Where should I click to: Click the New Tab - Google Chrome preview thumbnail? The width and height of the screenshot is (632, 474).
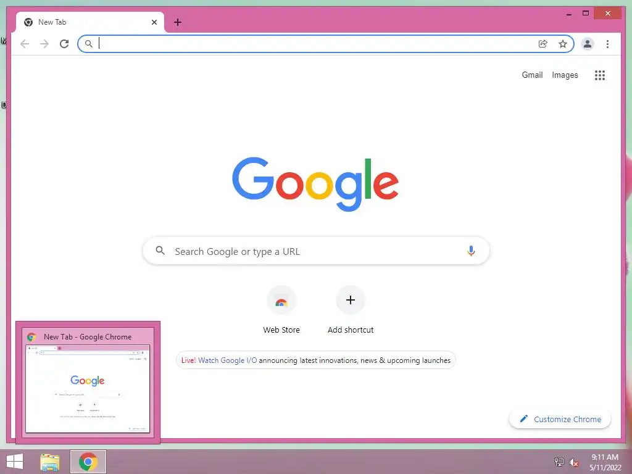coord(88,389)
